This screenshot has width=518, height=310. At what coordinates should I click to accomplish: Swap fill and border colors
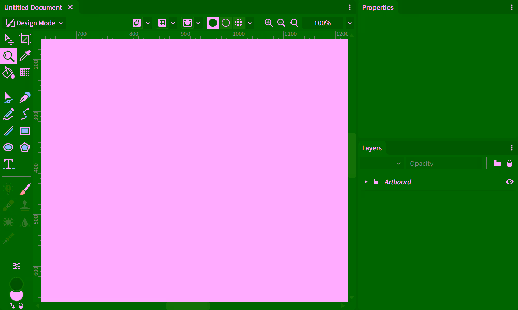click(12, 306)
